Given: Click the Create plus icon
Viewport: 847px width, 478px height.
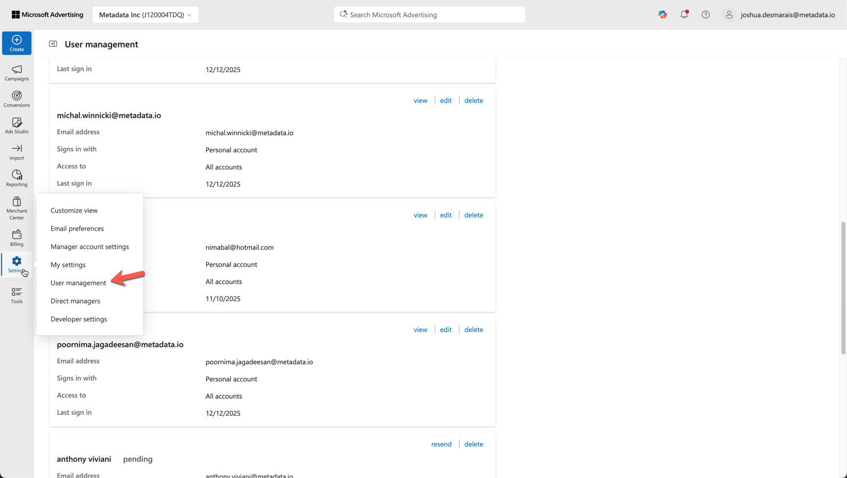Looking at the screenshot, I should (17, 40).
